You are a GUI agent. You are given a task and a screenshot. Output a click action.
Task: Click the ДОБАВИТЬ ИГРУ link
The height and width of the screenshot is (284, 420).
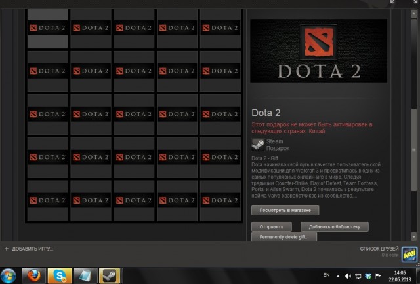coord(33,249)
